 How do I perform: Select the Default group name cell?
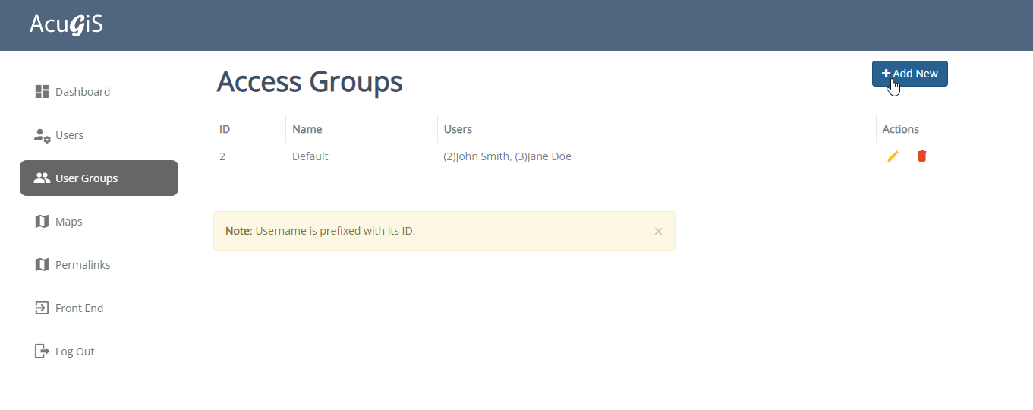[310, 156]
